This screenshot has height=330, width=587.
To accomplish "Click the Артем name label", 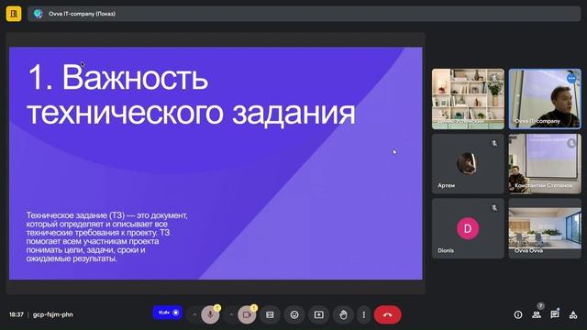I will [446, 185].
